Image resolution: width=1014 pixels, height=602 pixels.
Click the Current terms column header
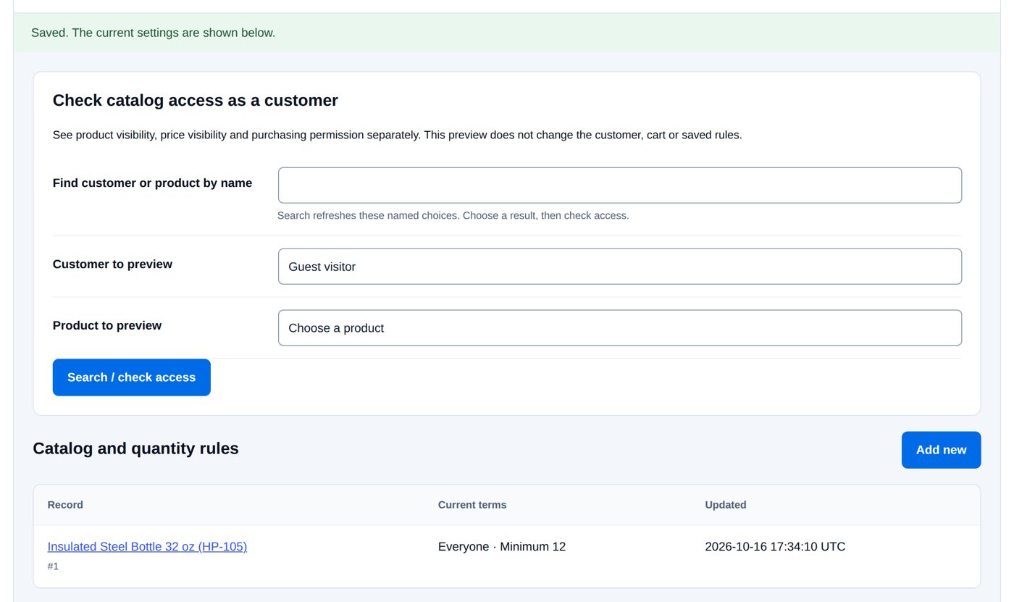(x=472, y=505)
